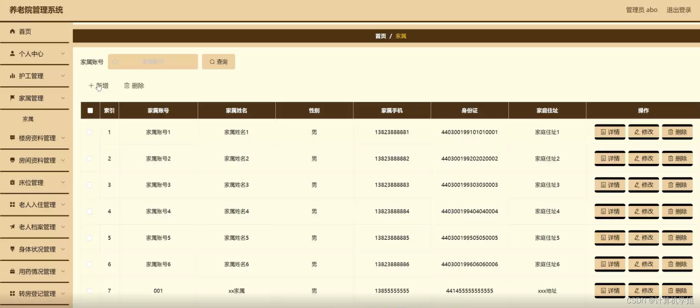Click the icon beside 用药情况管理
Screen dimensions: 700x308
pos(12,271)
